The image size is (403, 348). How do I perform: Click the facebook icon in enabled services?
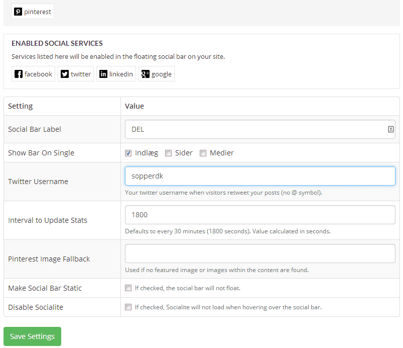click(x=18, y=74)
